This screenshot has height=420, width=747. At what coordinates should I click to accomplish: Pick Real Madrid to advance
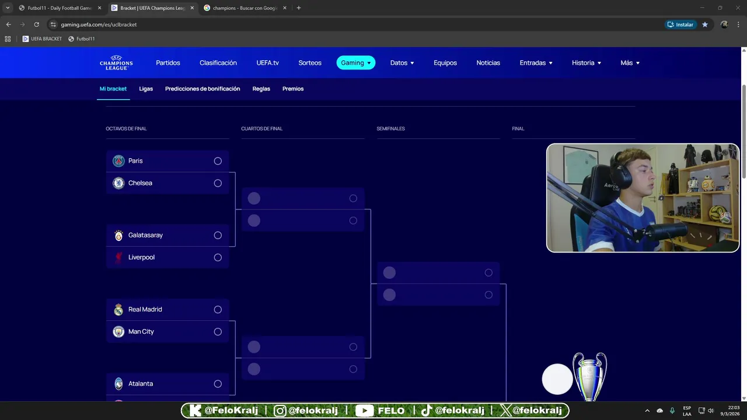point(218,310)
